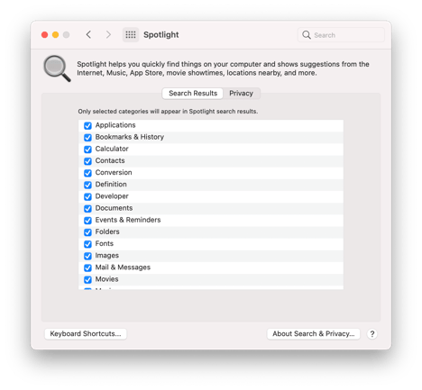Disable the Developer checkbox
This screenshot has width=422, height=390.
tap(87, 196)
